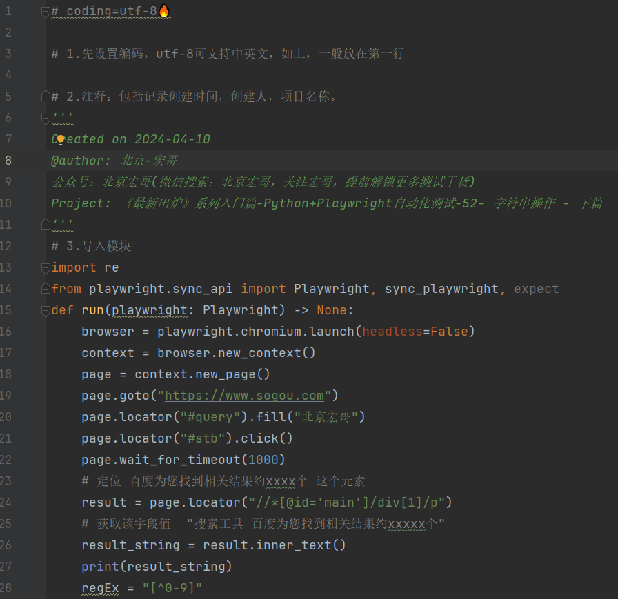This screenshot has height=599, width=618.
Task: Click the fire emoji after coding=utf-8
Action: (164, 11)
